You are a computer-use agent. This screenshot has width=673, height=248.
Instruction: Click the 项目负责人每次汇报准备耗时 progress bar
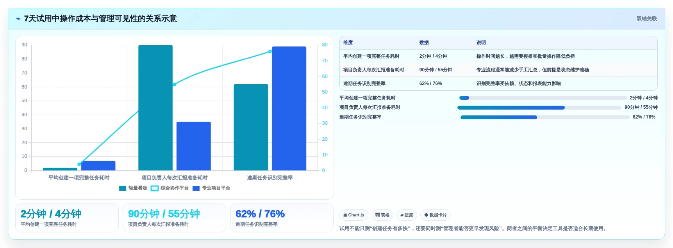tap(539, 108)
